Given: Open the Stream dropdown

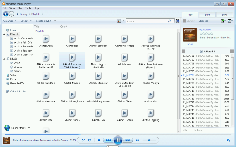Looking at the screenshot, I should click(26, 21).
